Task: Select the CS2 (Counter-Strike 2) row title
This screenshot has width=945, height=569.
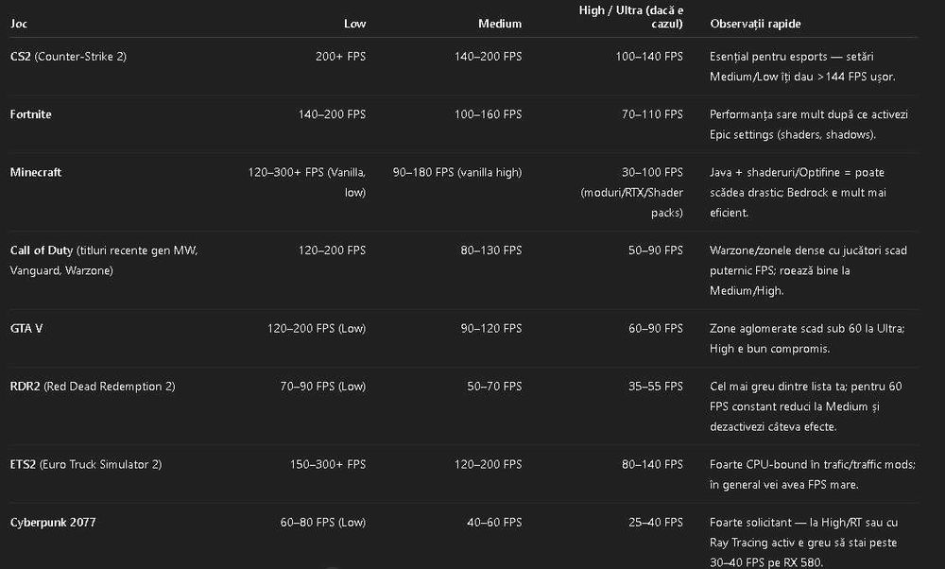Action: [x=68, y=57]
